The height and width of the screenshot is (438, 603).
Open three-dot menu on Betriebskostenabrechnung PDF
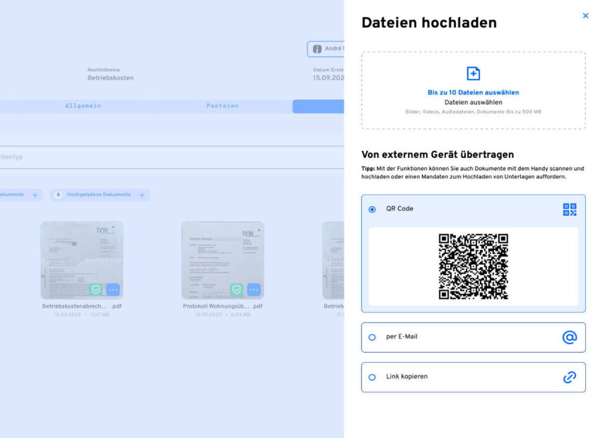tap(113, 289)
